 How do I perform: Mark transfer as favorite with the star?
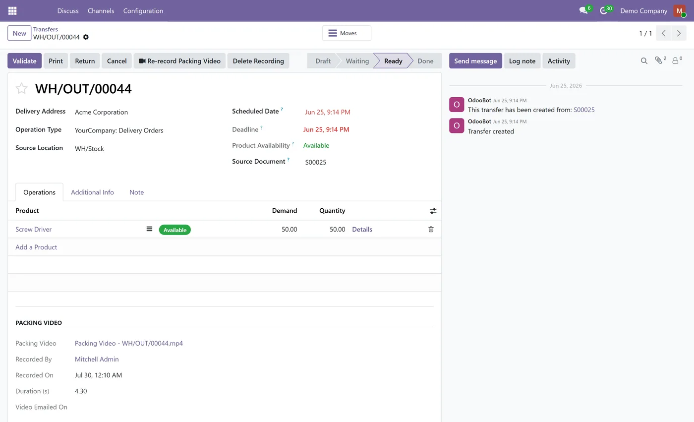(x=21, y=88)
